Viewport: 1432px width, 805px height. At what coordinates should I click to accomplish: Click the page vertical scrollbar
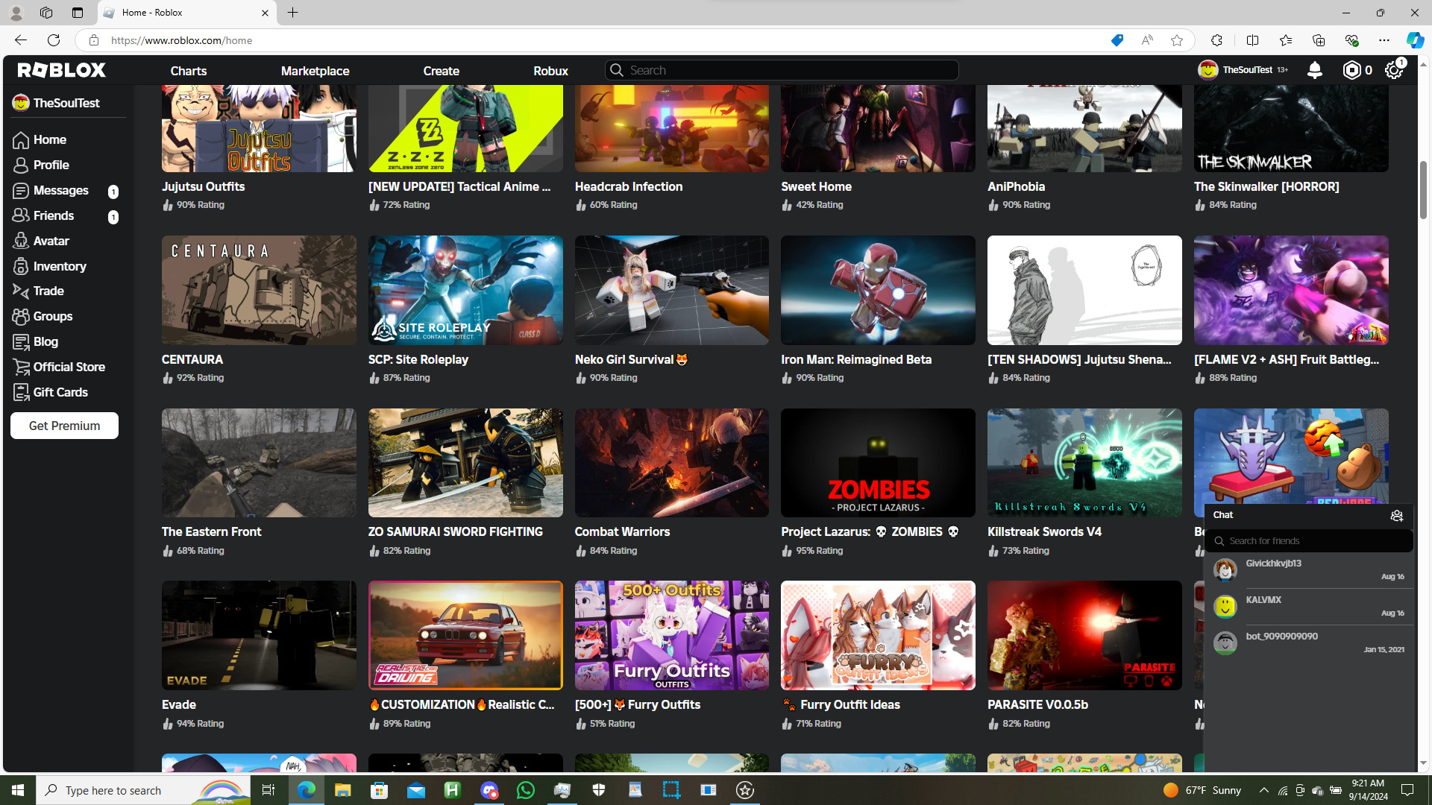click(1423, 189)
